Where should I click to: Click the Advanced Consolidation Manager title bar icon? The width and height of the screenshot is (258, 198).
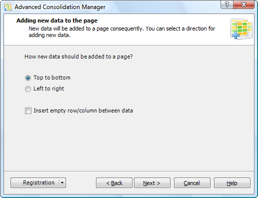[x=8, y=7]
